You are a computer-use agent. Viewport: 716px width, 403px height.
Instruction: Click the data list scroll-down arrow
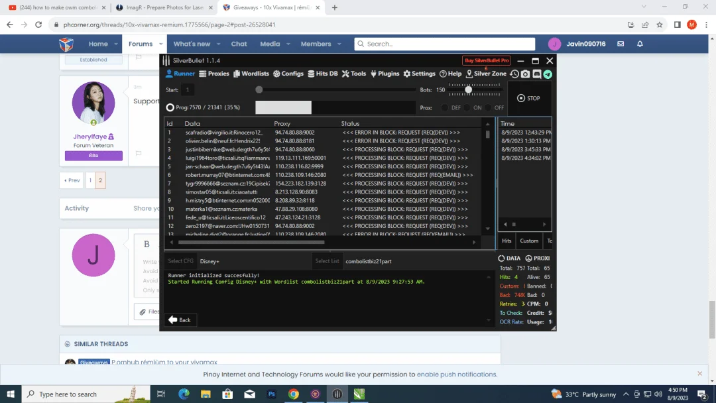(488, 229)
